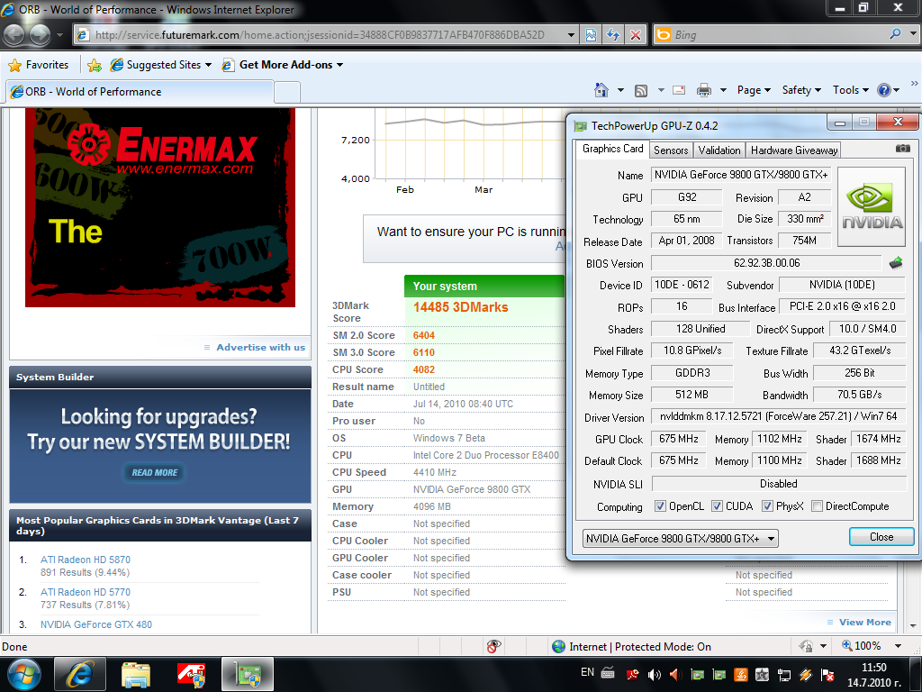Viewport: 922px width, 692px height.
Task: Open the Advertise with us link
Action: 260,347
